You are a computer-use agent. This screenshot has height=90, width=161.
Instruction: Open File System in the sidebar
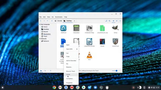coord(47,34)
